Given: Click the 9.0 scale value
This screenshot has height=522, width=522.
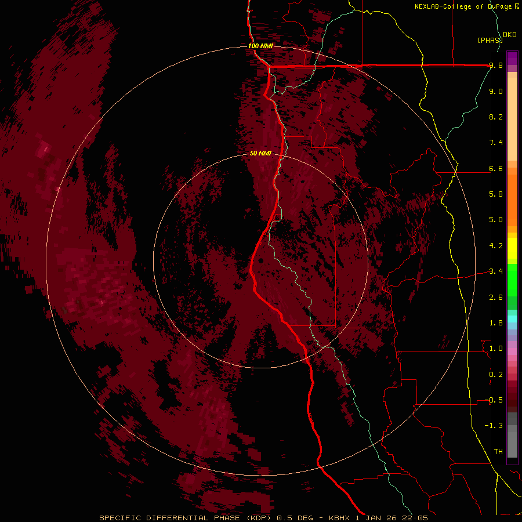Looking at the screenshot, I should pyautogui.click(x=496, y=92).
